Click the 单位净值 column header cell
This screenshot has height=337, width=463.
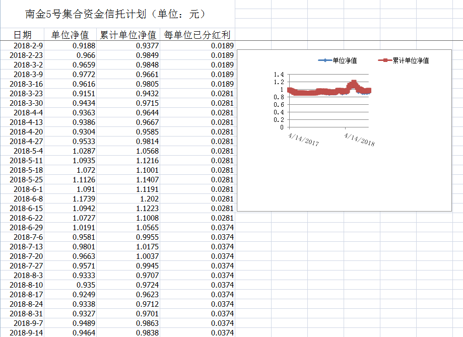point(70,35)
